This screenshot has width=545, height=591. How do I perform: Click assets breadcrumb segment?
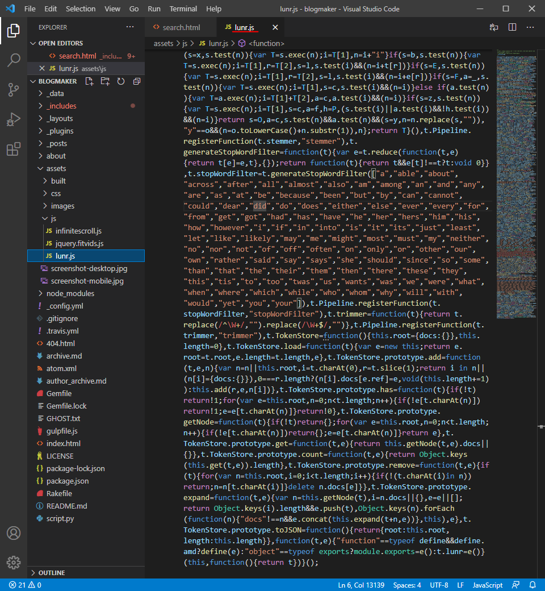click(x=163, y=44)
